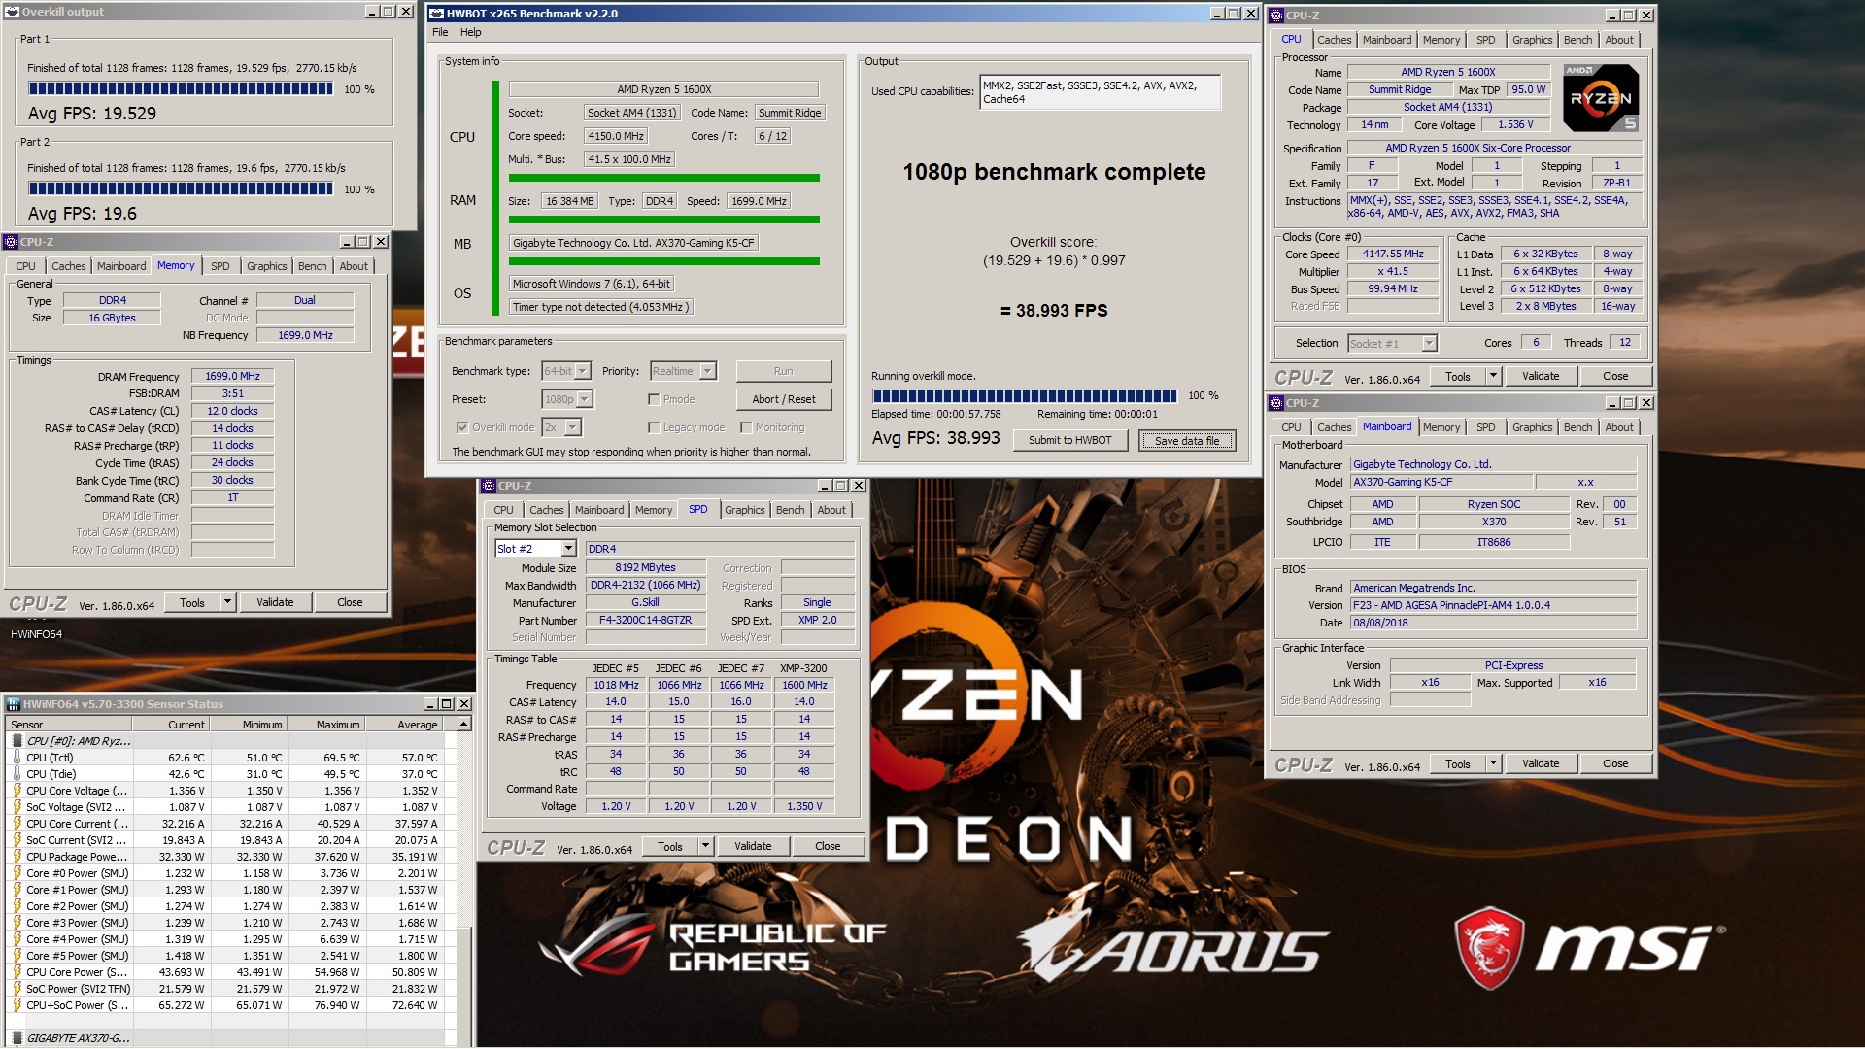
Task: Click the HWBOT benchmark overall progress bar
Action: click(x=1025, y=395)
